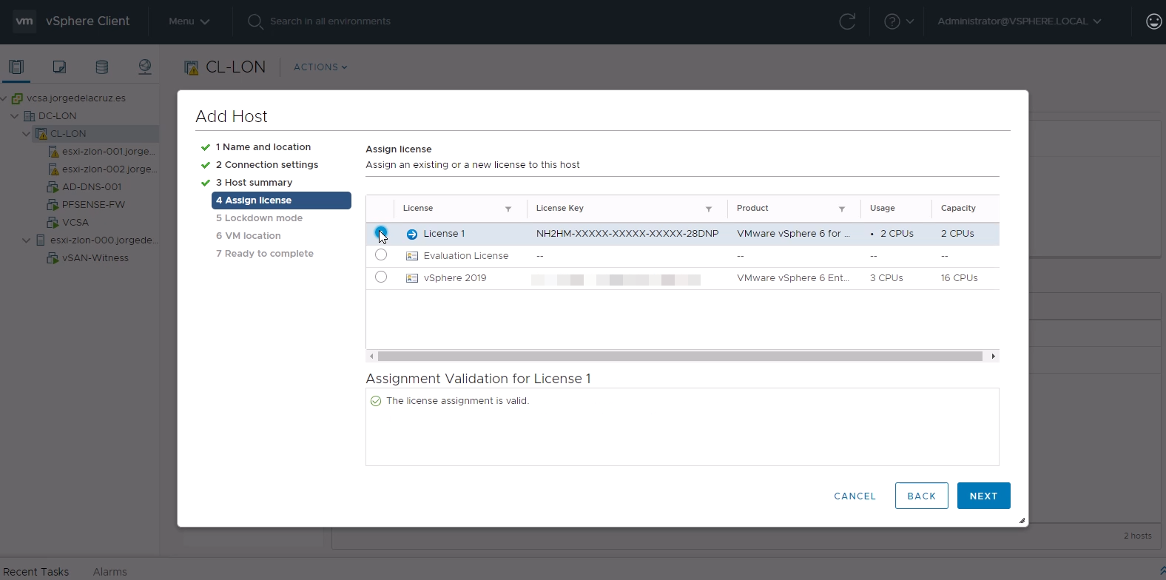This screenshot has height=580, width=1166.
Task: Click step 7 Ready to complete
Action: click(264, 254)
